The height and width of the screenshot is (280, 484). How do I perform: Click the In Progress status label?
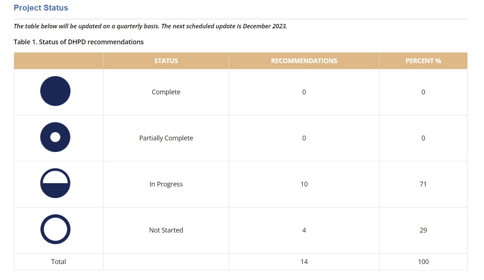pyautogui.click(x=166, y=184)
